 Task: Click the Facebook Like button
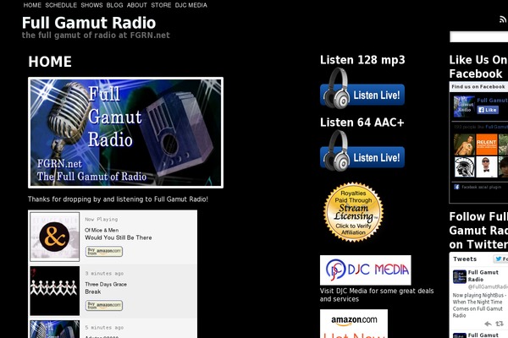tap(488, 110)
